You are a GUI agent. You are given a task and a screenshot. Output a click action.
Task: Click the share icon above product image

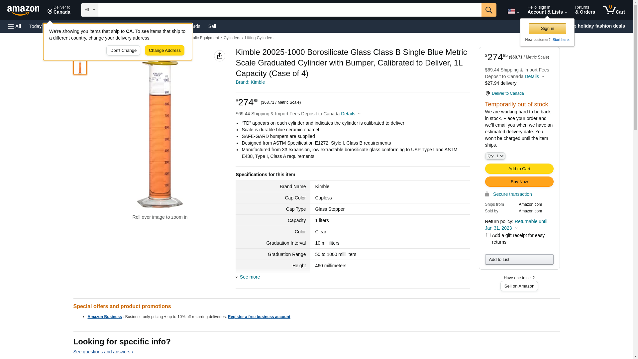(219, 56)
